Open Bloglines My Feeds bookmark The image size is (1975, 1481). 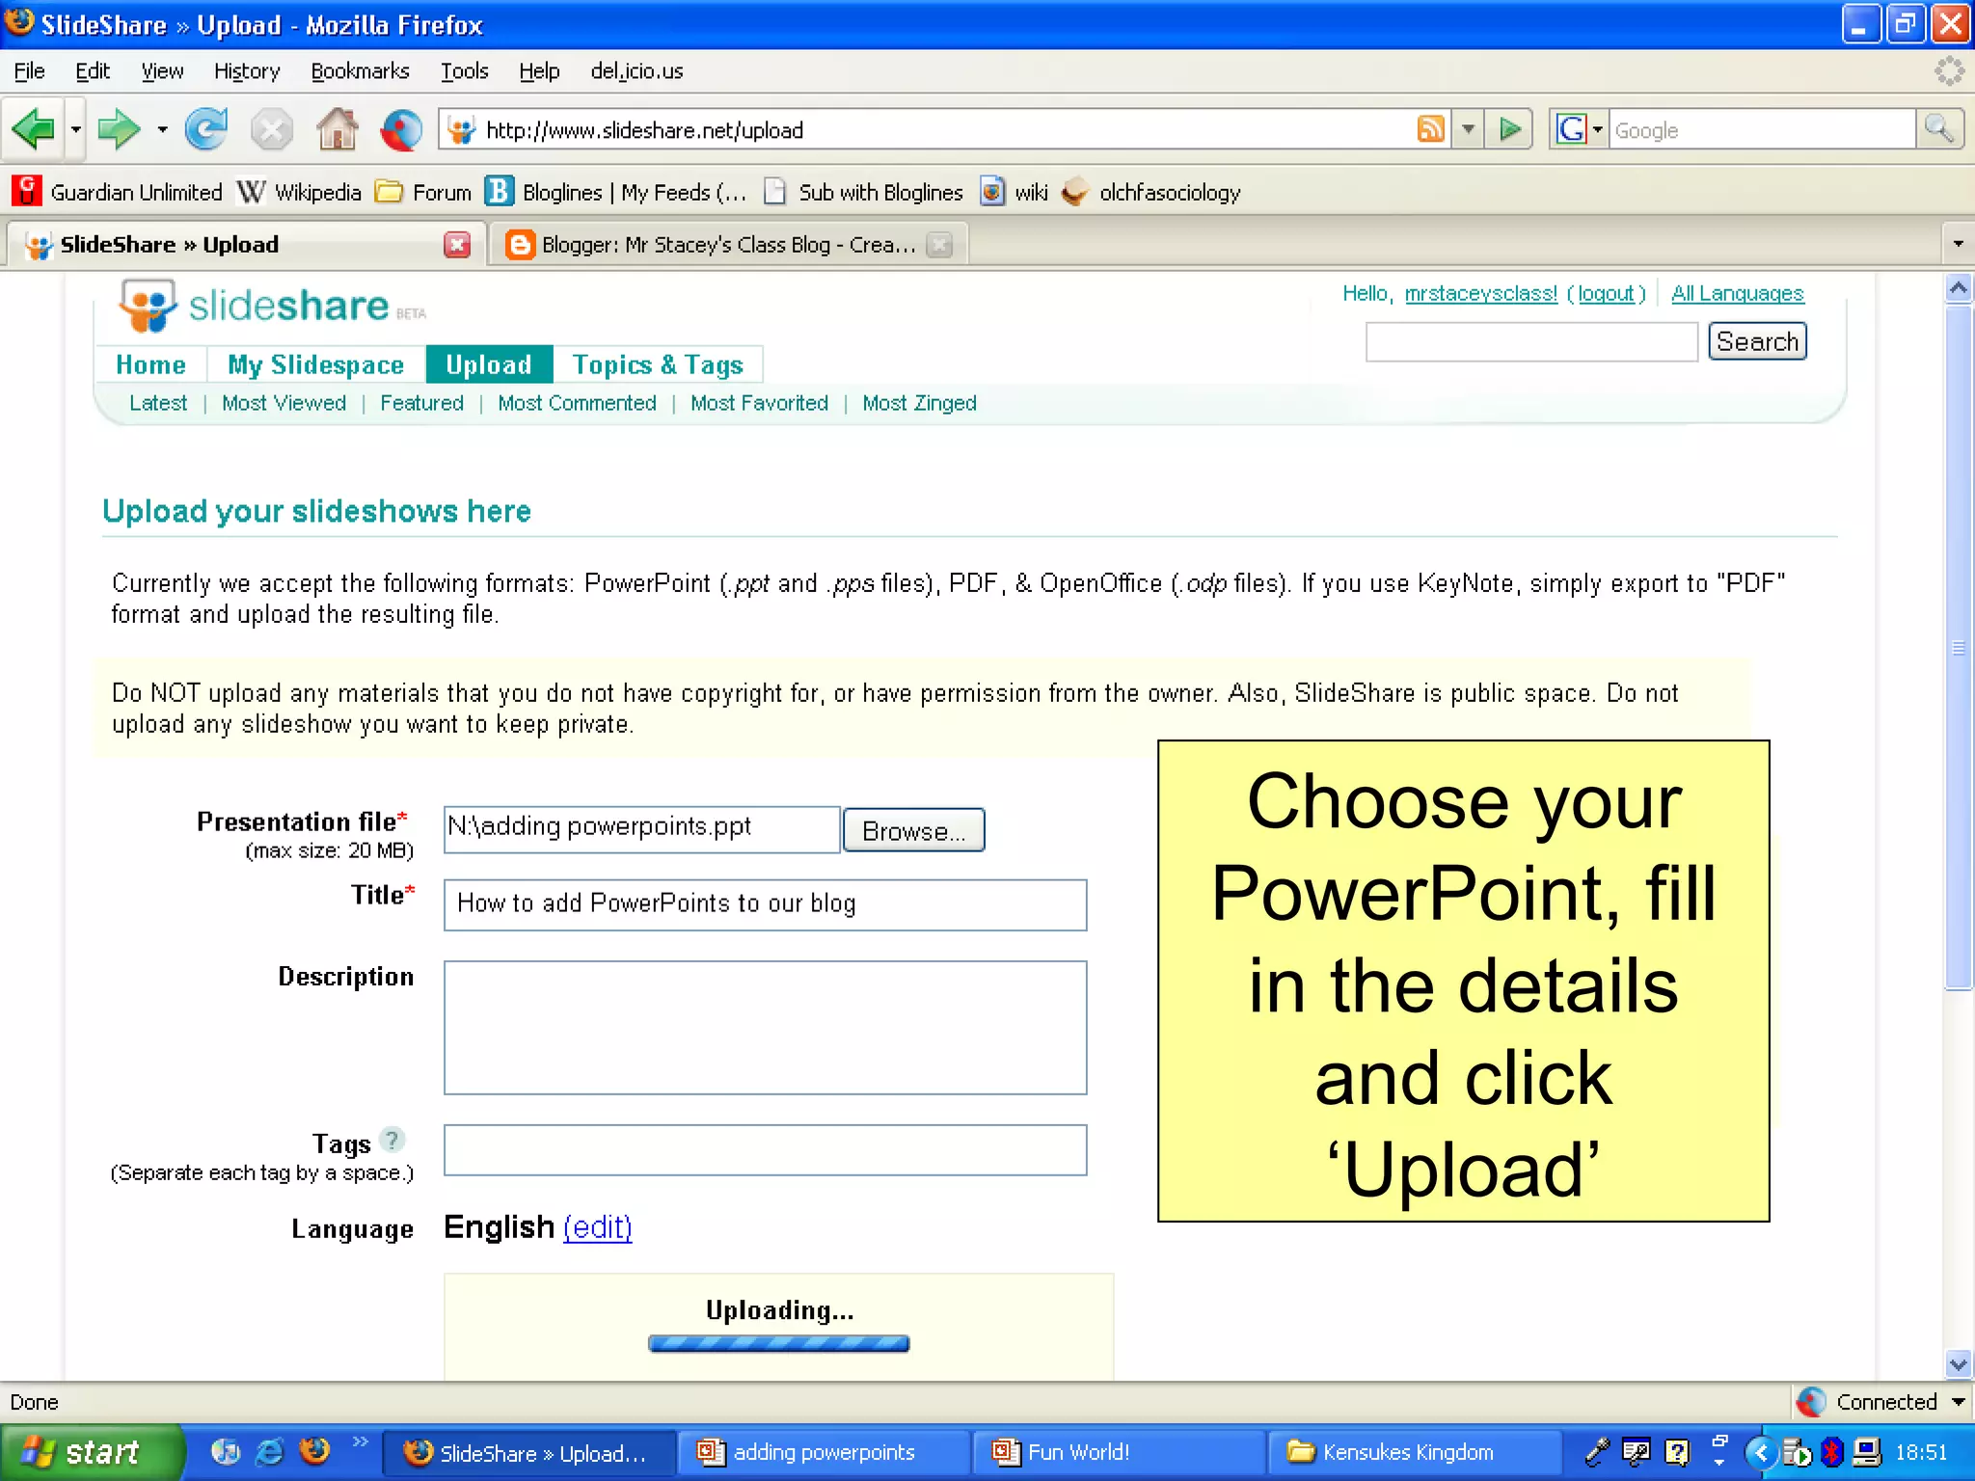click(x=615, y=192)
